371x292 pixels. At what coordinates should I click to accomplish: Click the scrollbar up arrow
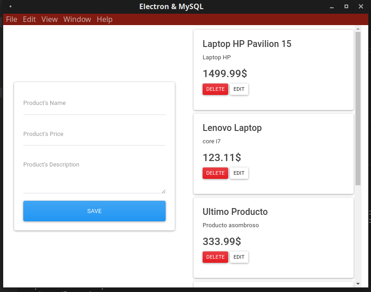point(358,29)
